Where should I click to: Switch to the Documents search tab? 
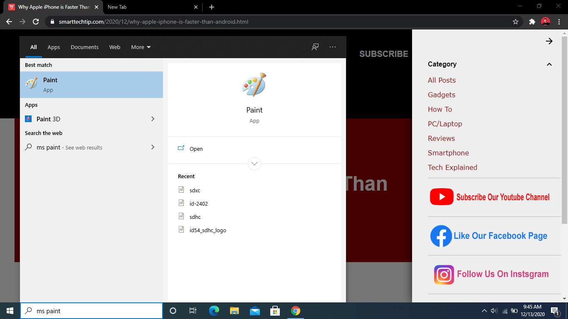pos(84,47)
